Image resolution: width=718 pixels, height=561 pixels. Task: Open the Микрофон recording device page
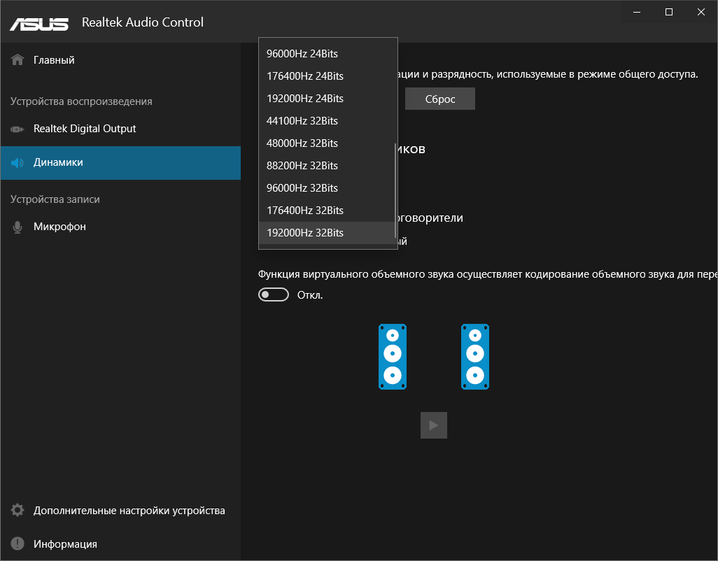(x=59, y=227)
